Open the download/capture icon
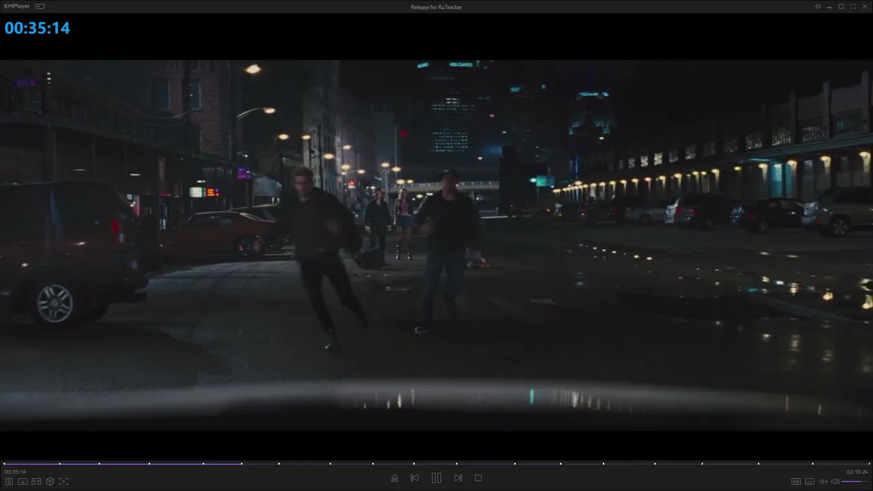Screen dimensions: 873x491 click(x=23, y=481)
